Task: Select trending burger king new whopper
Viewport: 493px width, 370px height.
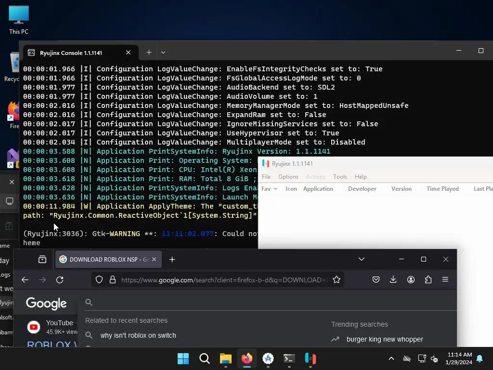Action: pyautogui.click(x=385, y=339)
